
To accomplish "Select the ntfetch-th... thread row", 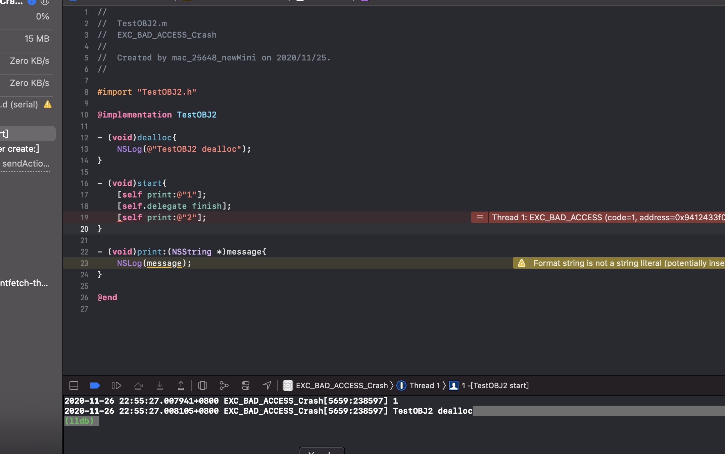I will coord(24,283).
